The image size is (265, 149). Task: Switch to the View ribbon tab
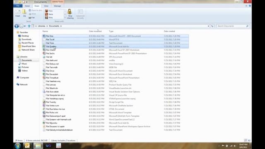point(46,6)
